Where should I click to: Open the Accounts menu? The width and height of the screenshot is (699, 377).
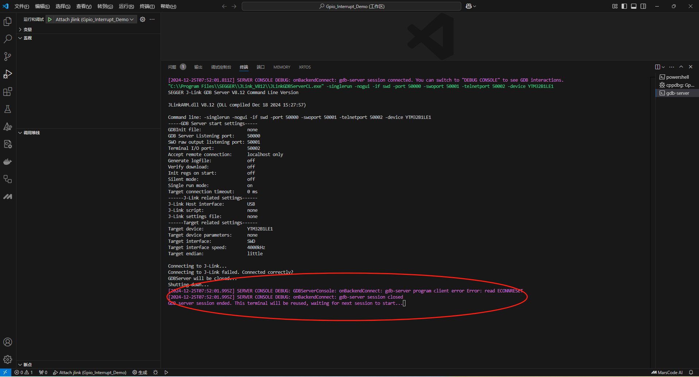pyautogui.click(x=8, y=342)
